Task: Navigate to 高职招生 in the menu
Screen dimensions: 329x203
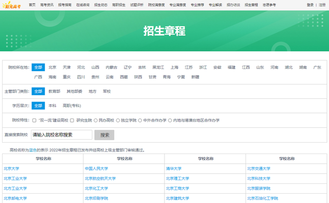Action: click(119, 5)
